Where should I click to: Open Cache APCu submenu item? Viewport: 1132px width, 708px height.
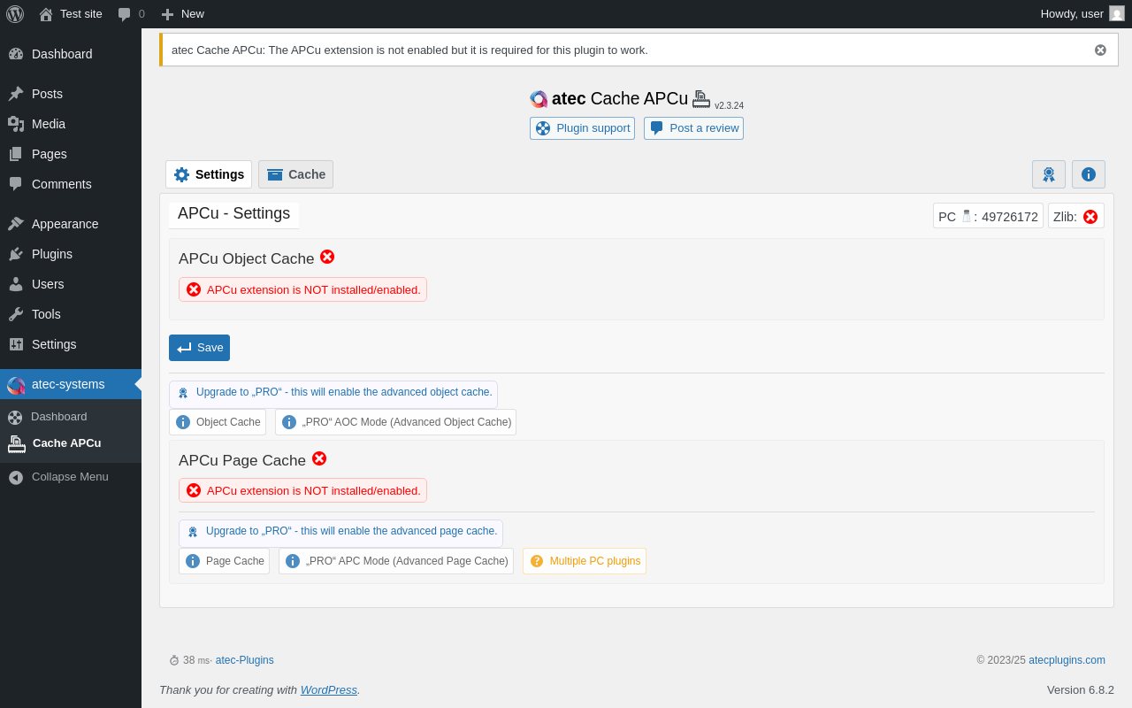[71, 443]
